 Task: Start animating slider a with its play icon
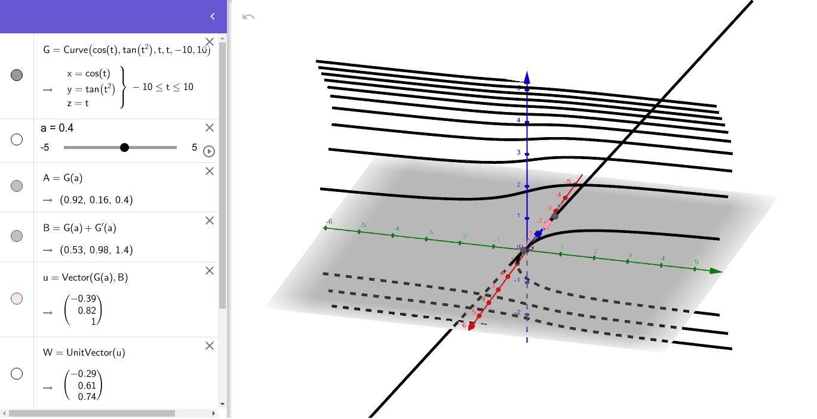[208, 151]
